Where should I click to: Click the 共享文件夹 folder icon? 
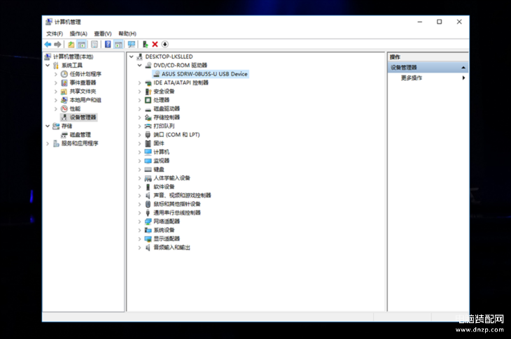[64, 92]
